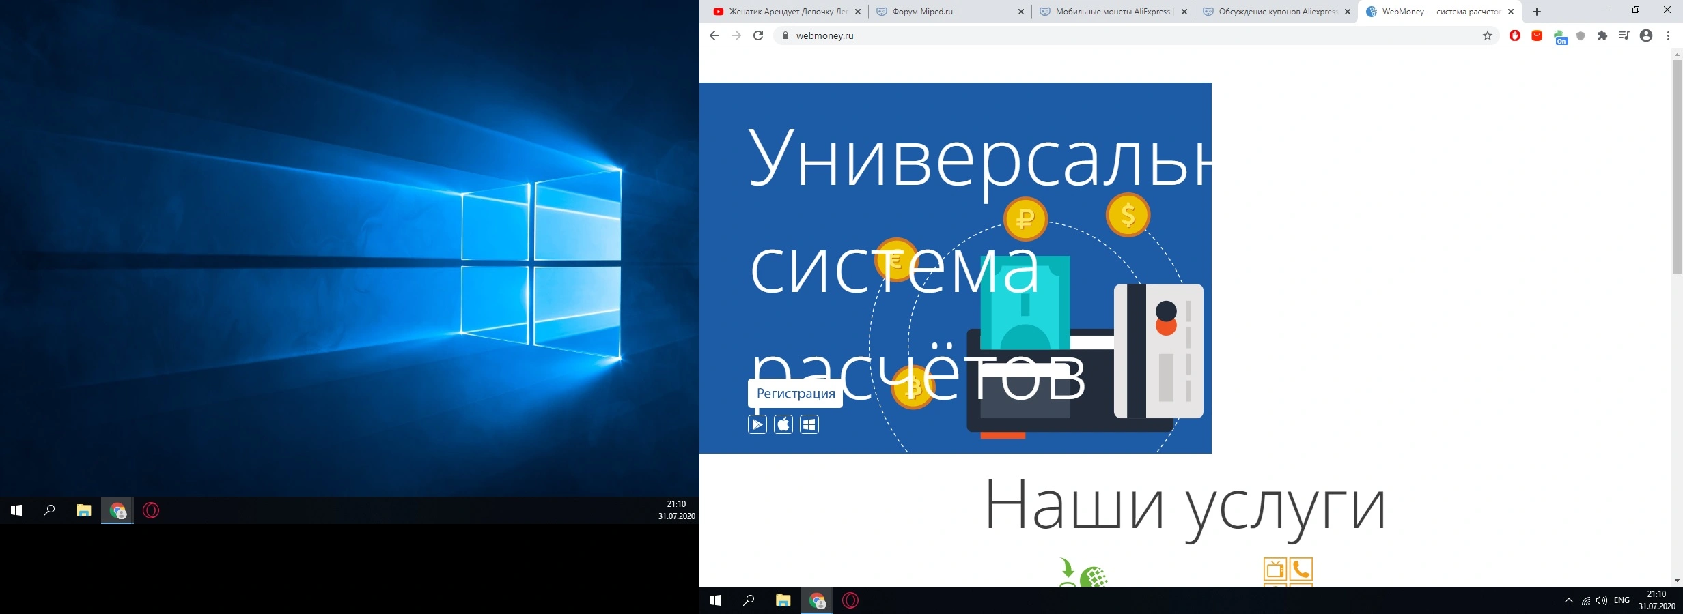
Task: Open Windows search on the taskbar below Chrome
Action: tap(749, 600)
